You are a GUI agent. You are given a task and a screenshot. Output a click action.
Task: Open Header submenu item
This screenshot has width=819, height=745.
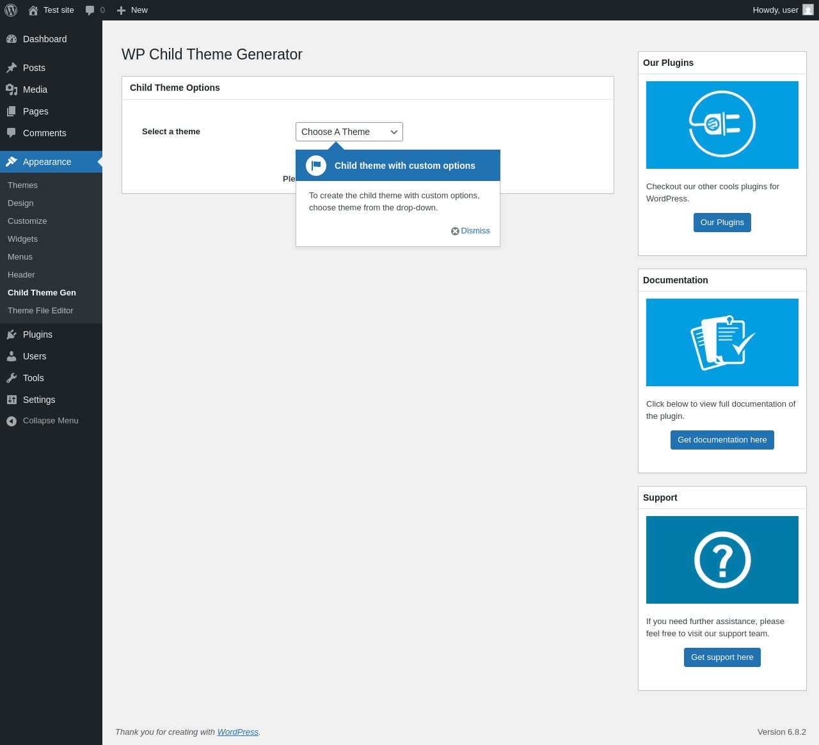click(x=21, y=274)
